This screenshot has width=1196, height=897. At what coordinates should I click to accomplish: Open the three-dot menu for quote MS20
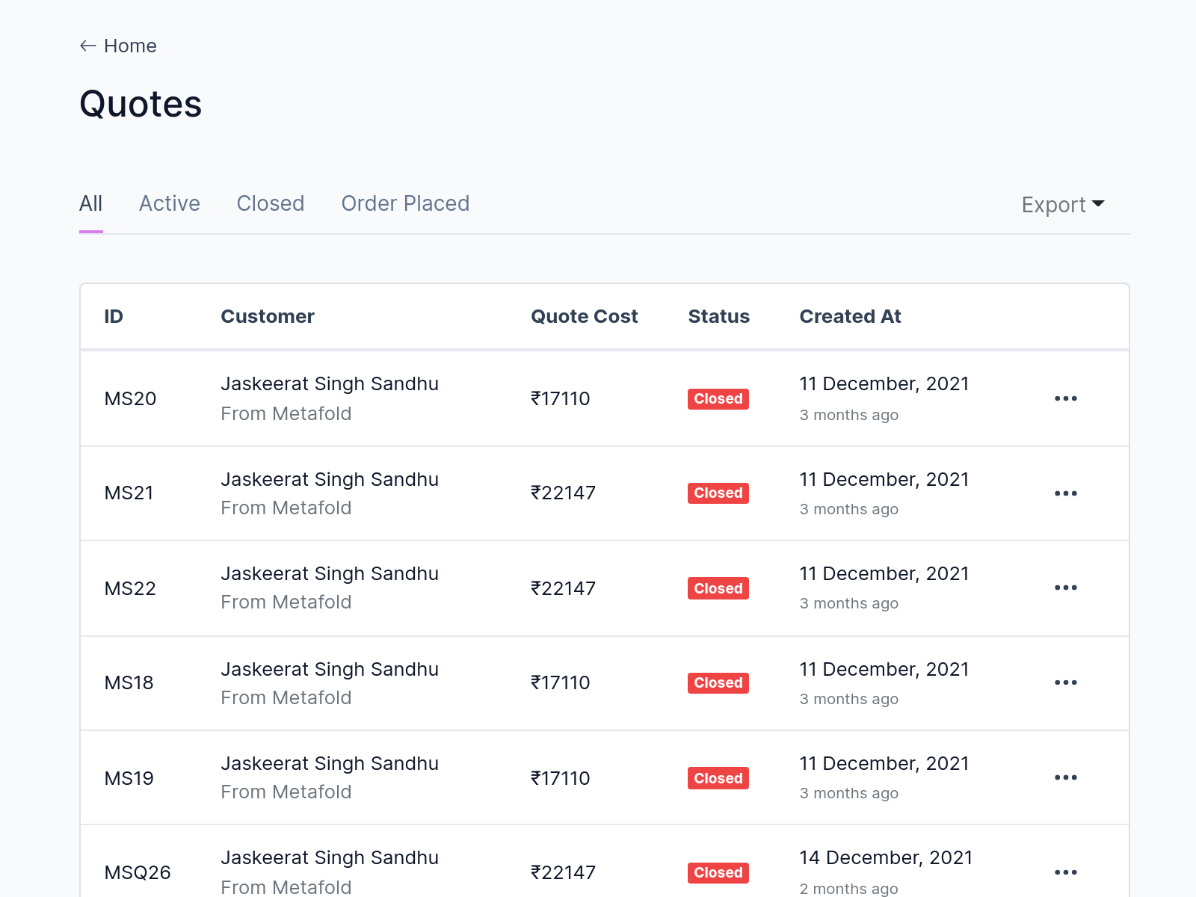pyautogui.click(x=1066, y=398)
